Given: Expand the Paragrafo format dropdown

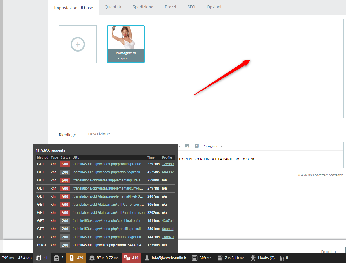Looking at the screenshot, I should coord(212,146).
